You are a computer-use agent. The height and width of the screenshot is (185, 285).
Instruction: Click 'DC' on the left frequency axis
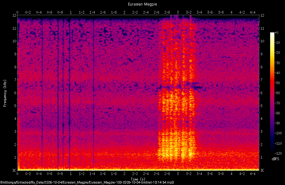14,170
